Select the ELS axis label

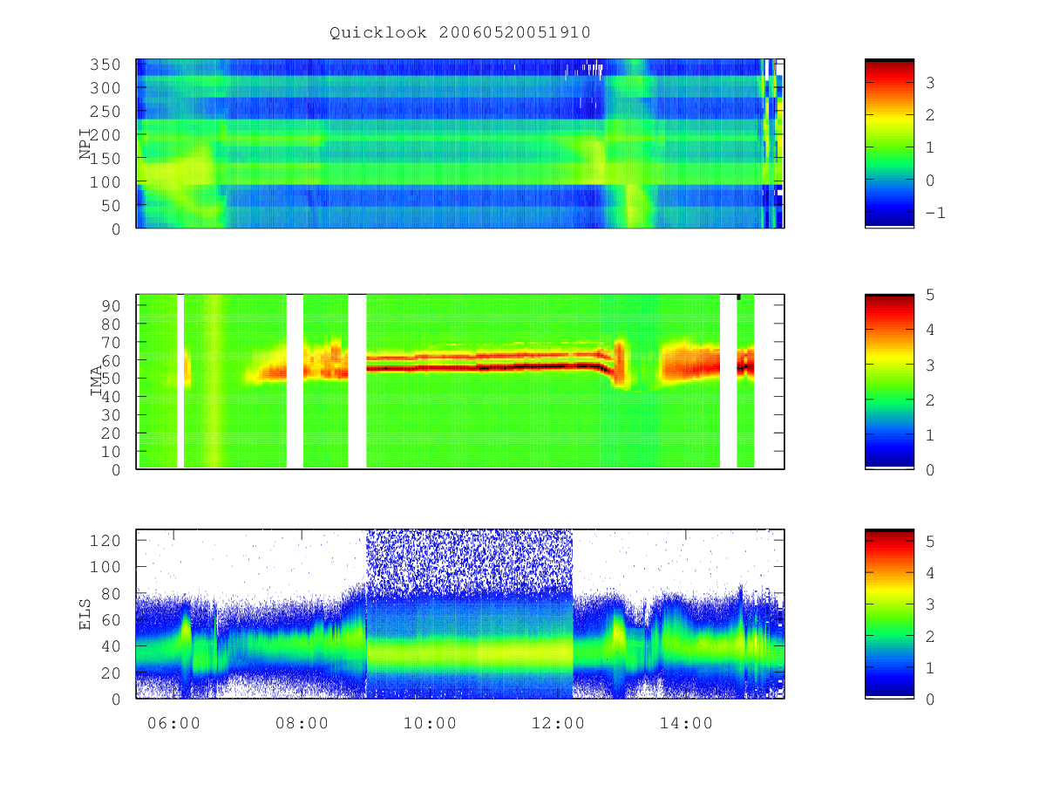coord(85,614)
